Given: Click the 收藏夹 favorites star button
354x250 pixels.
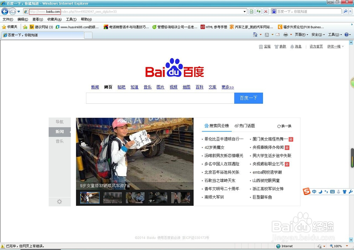Looking at the screenshot, I should click(10, 27).
